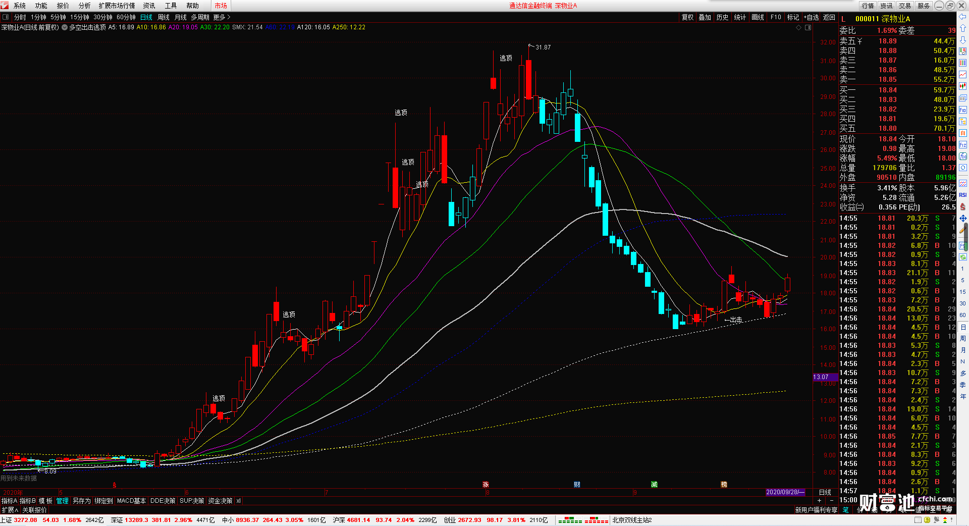
Task: Switch to the MACD基本 indicator tab
Action: tap(131, 501)
